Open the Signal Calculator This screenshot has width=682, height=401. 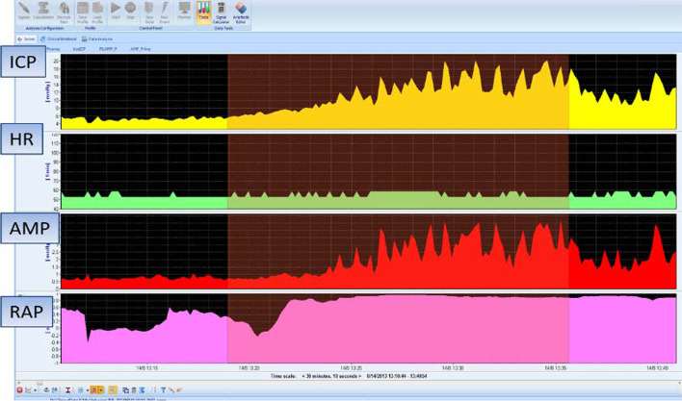(x=222, y=10)
